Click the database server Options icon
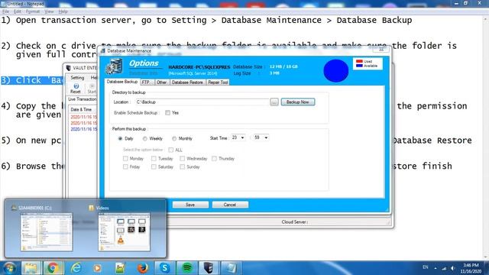Image resolution: width=489 pixels, height=275 pixels. (x=114, y=66)
